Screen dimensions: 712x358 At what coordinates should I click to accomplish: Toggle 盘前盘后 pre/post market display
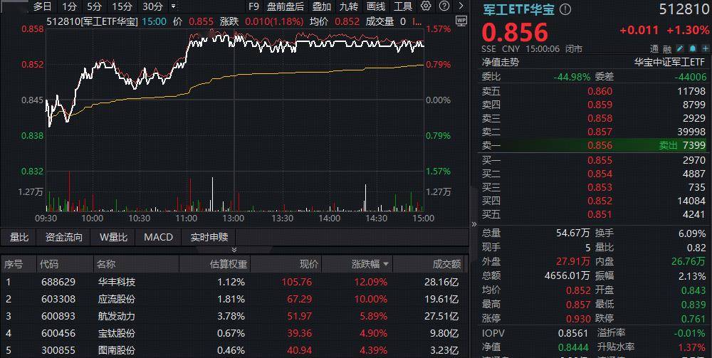point(285,6)
